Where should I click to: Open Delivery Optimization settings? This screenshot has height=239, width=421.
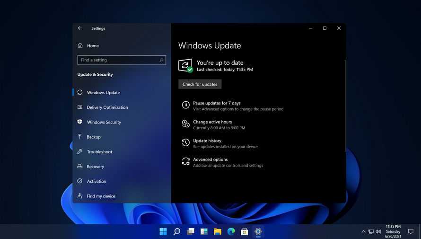tap(107, 107)
